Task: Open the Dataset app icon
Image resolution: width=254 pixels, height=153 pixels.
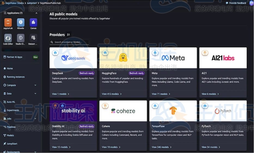Action: [x=33, y=38]
